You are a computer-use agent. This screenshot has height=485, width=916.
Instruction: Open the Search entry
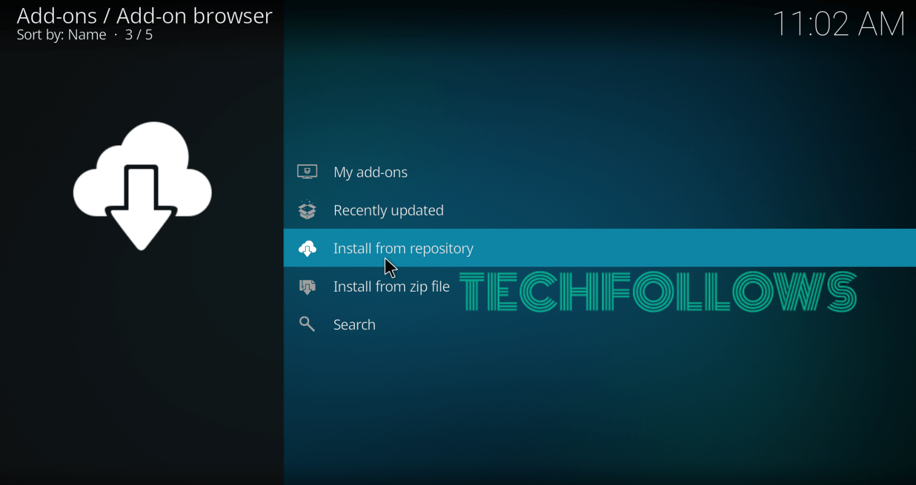tap(599, 324)
